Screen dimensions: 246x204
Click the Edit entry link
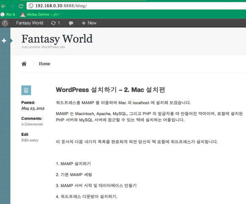pyautogui.click(x=30, y=140)
